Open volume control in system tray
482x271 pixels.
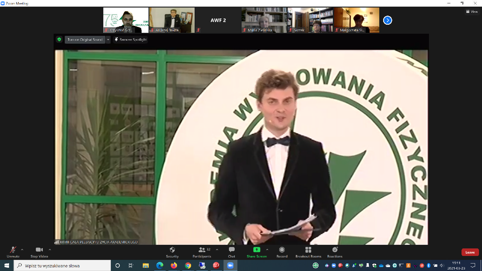442,266
